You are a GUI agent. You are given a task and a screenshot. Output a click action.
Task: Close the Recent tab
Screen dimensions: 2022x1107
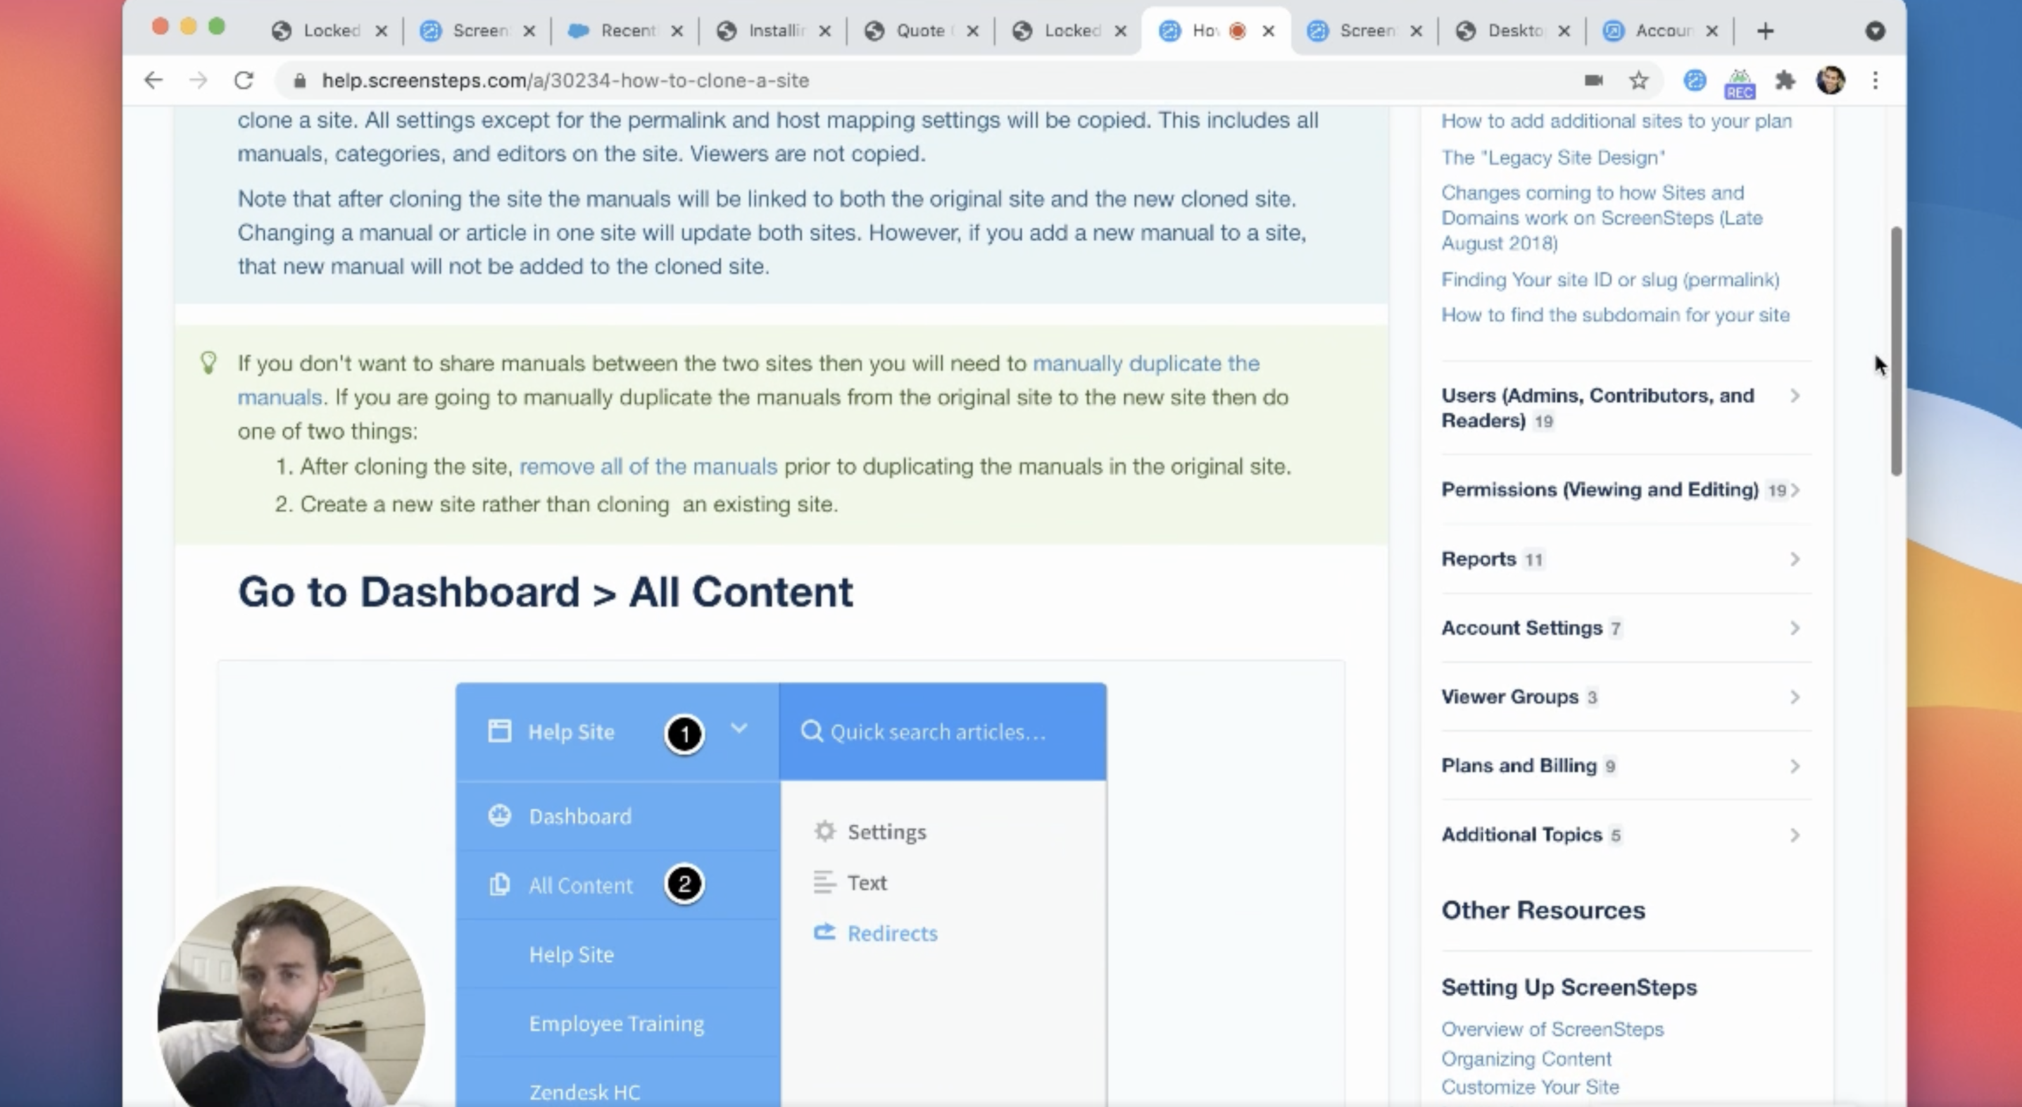677,30
